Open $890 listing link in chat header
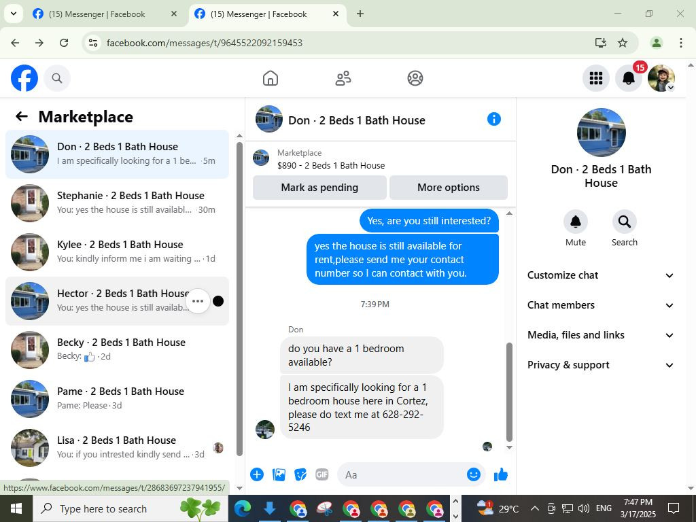This screenshot has height=522, width=696. (x=331, y=166)
